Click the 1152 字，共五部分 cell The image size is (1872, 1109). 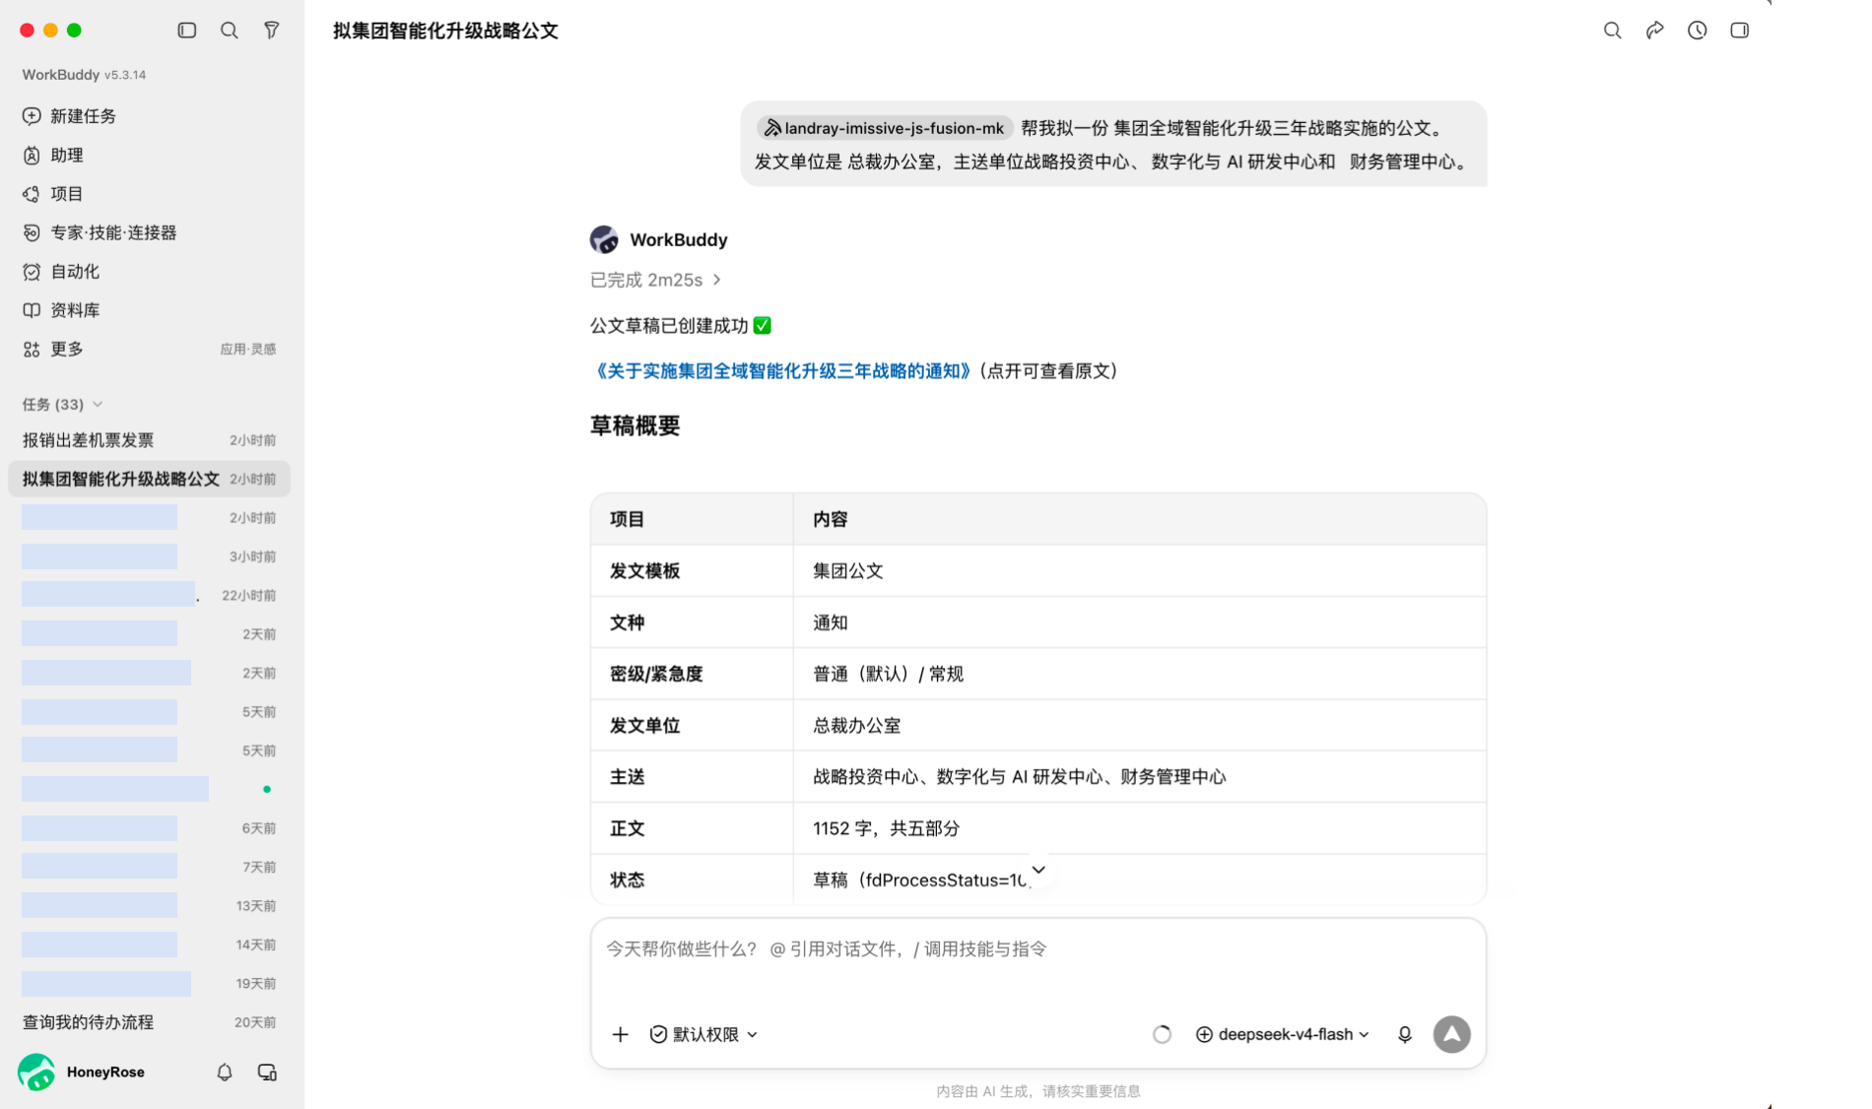(1139, 828)
